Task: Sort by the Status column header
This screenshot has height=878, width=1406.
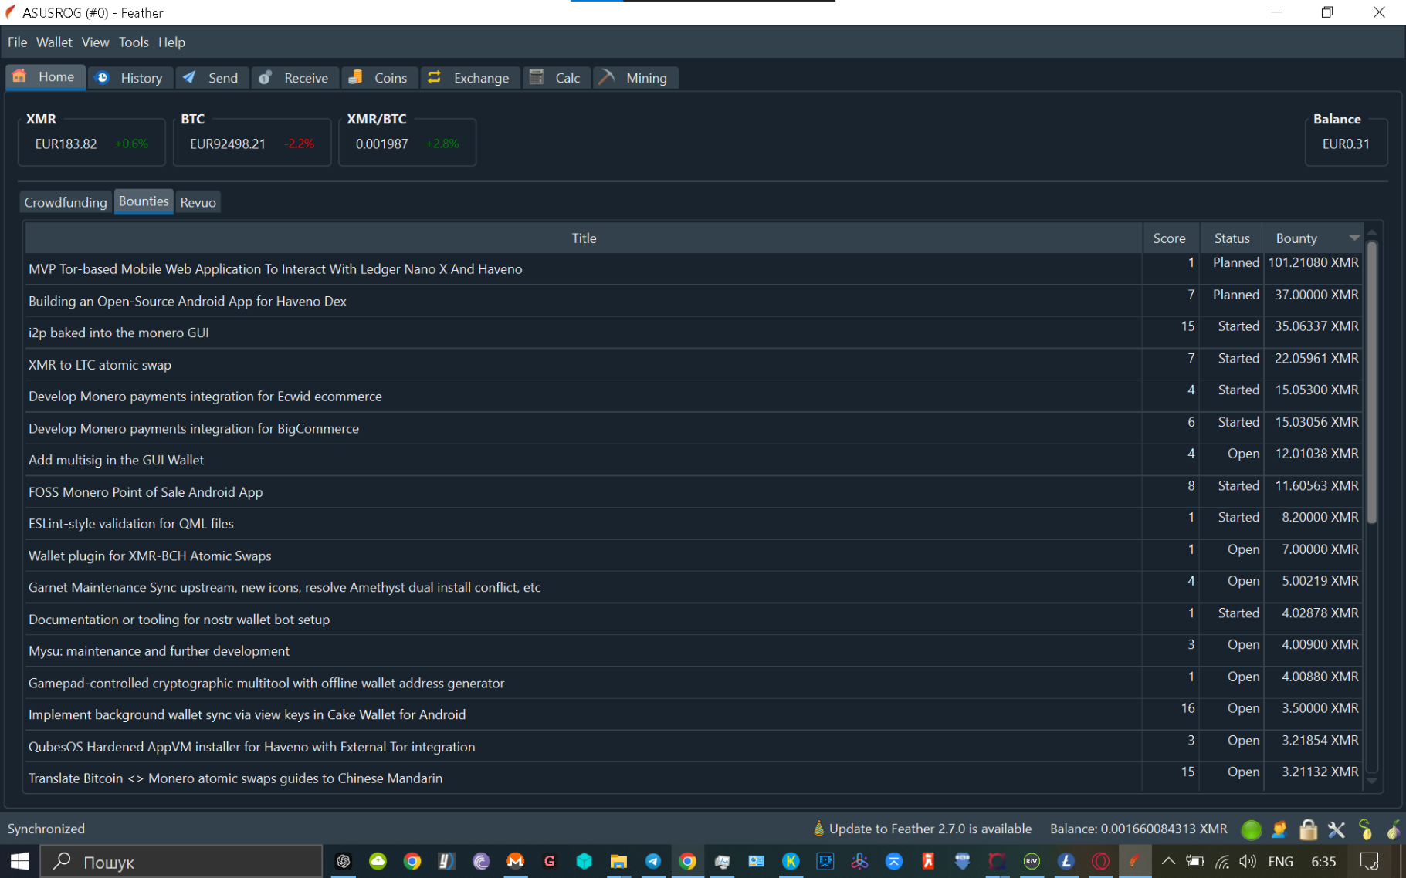Action: 1232,238
